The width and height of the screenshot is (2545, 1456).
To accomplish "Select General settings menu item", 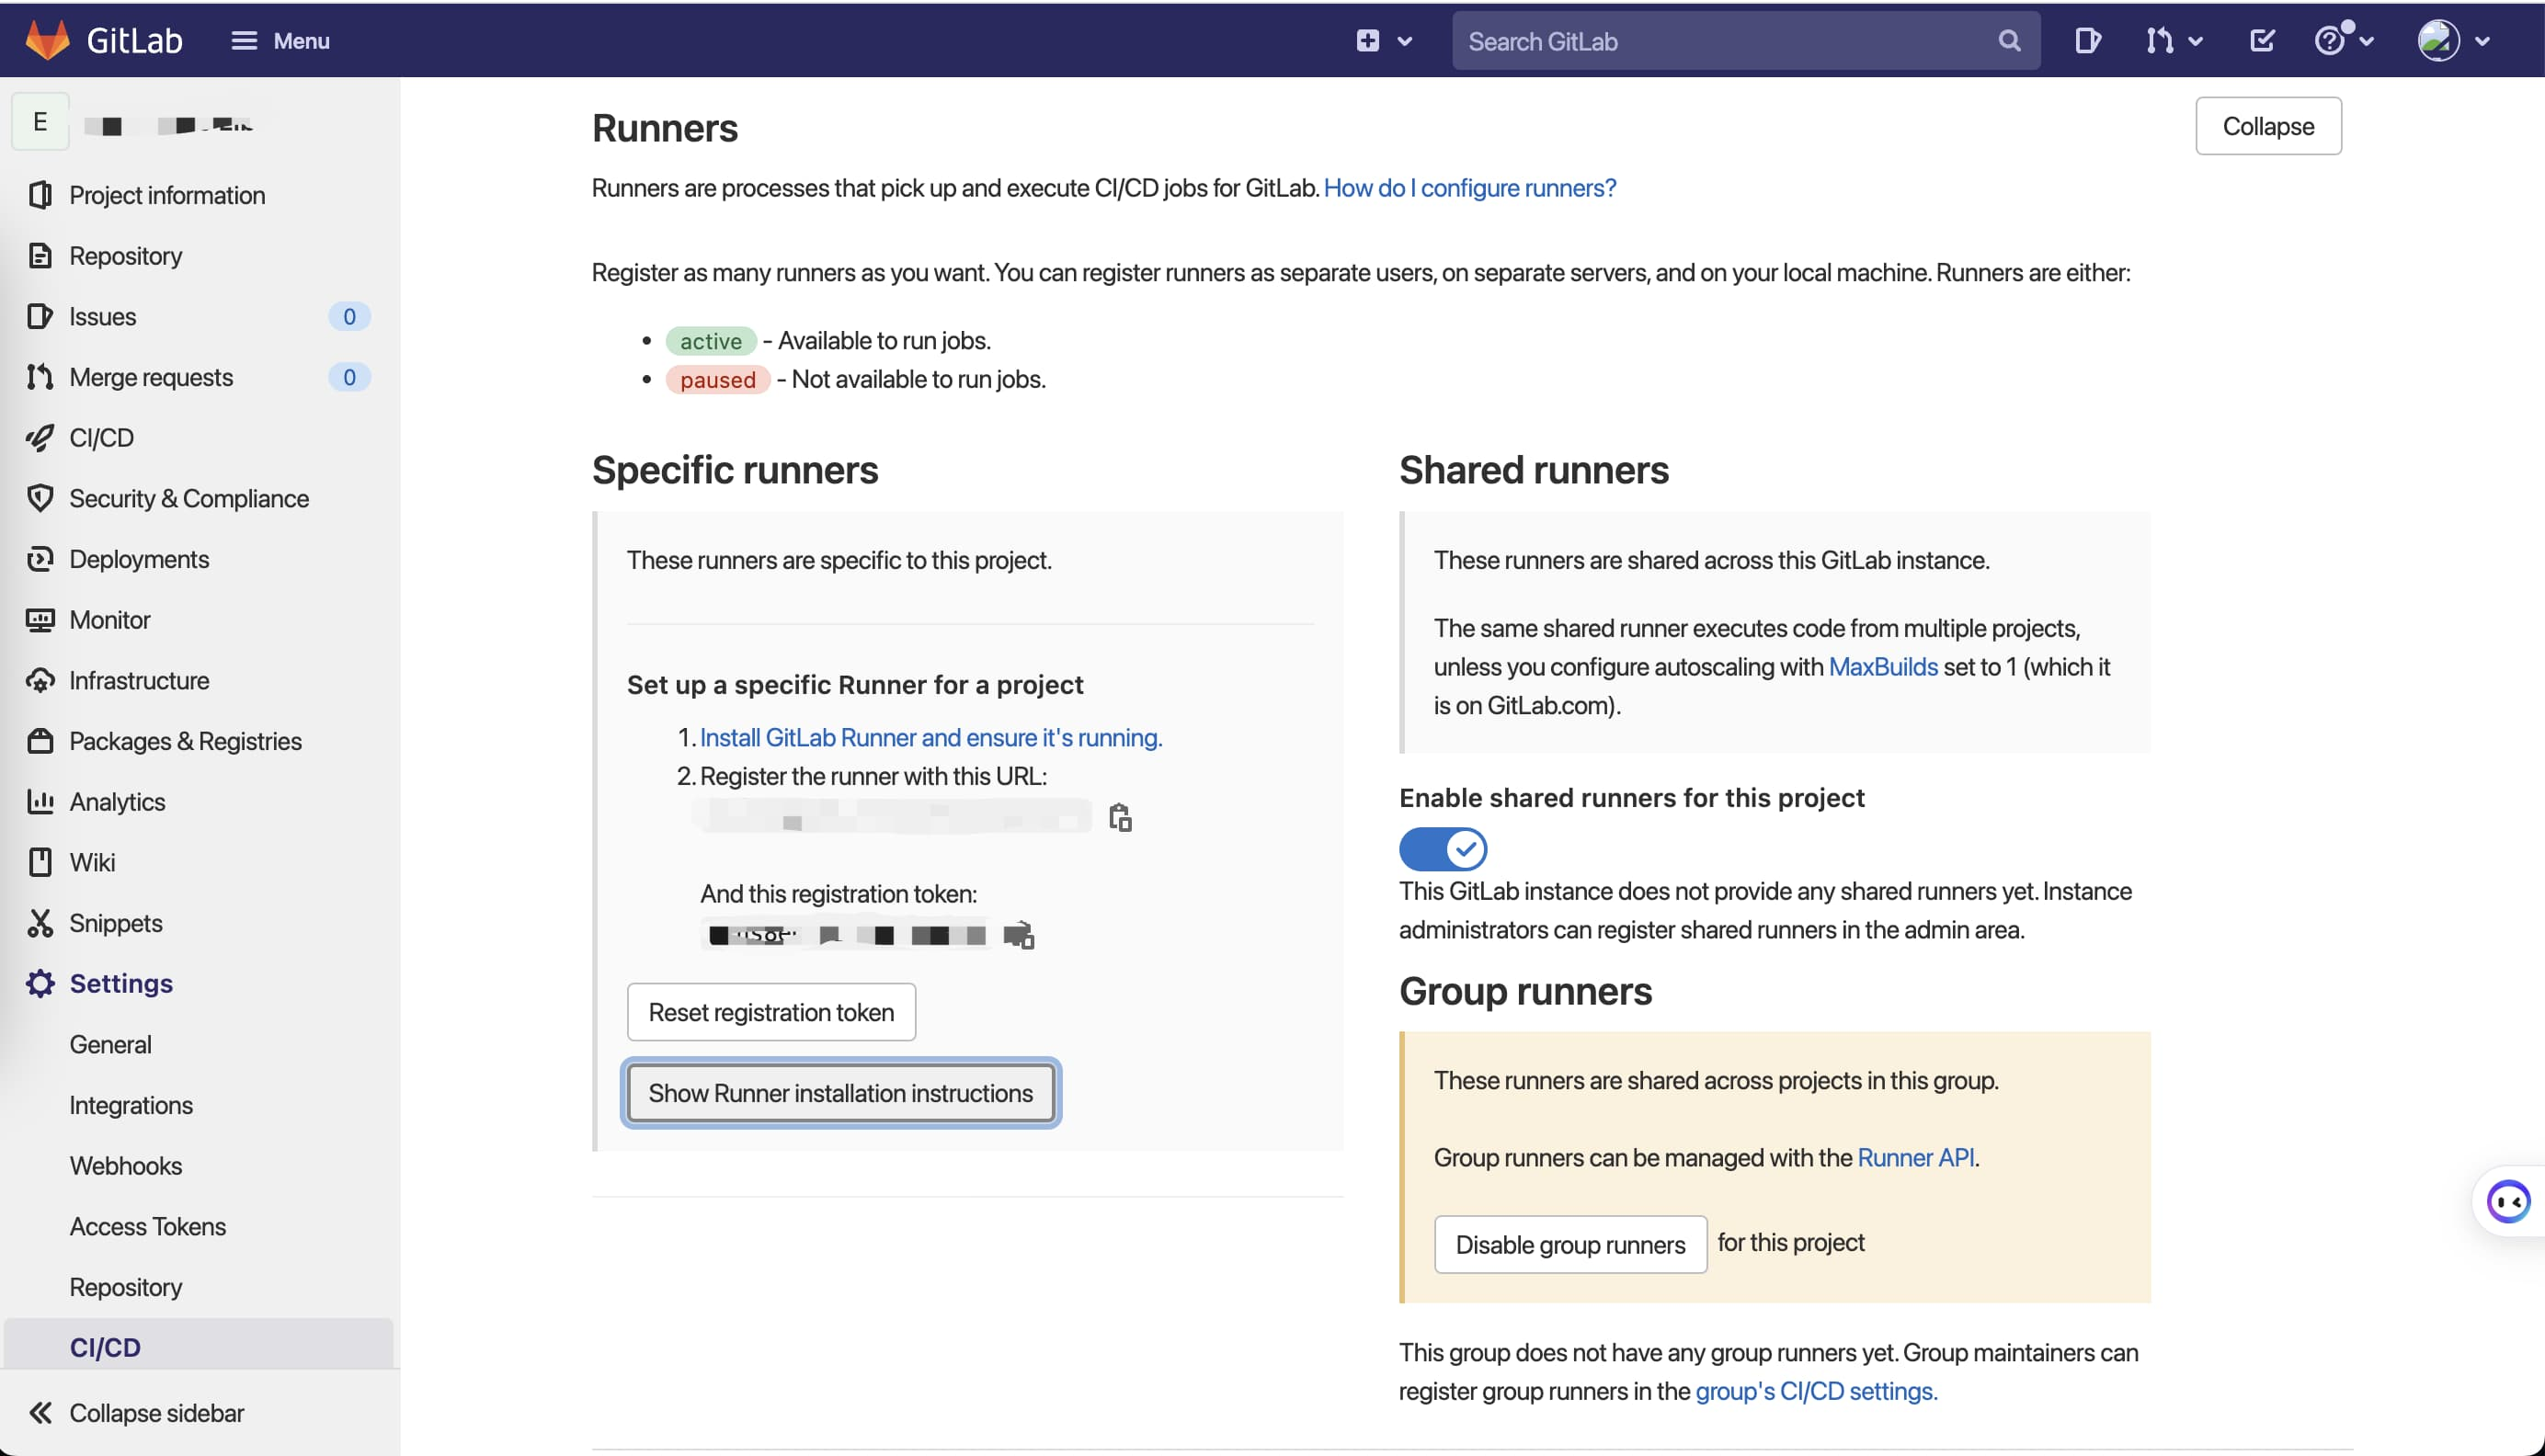I will [x=110, y=1043].
